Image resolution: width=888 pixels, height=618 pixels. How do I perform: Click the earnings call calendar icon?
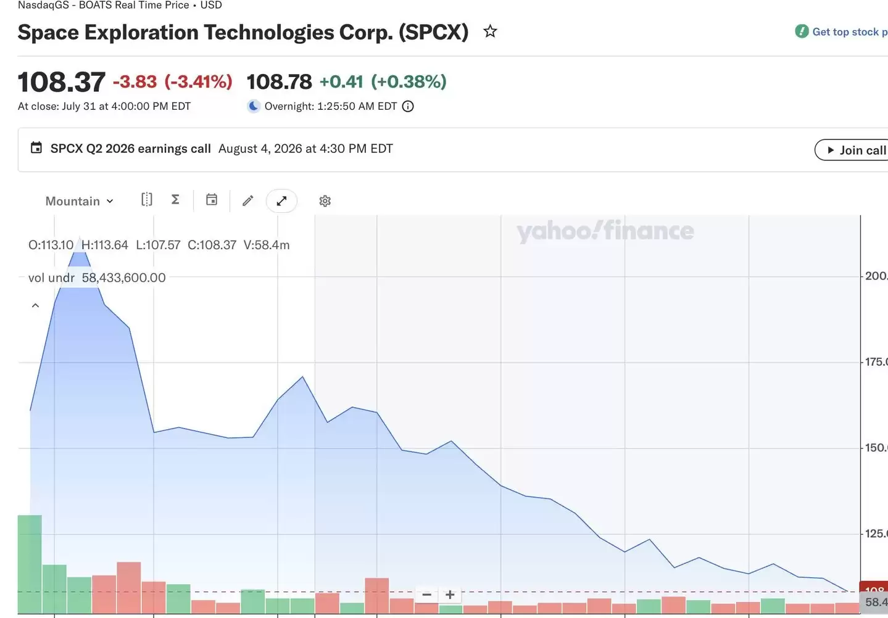[x=36, y=148]
